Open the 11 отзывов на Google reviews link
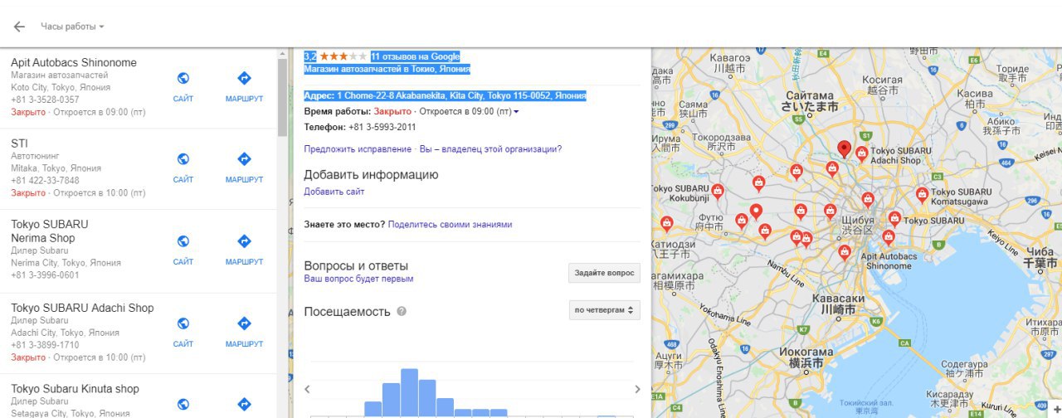Screen dimensions: 1062x418 coord(415,56)
